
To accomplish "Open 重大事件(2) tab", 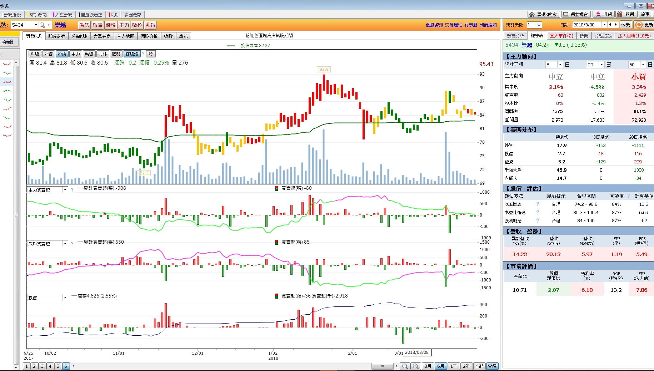I will tap(561, 36).
